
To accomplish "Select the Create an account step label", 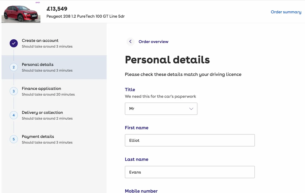I will 40,41.
